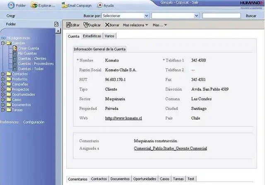Click the Borrar X icon
This screenshot has height=185, width=265.
pyautogui.click(x=107, y=25)
